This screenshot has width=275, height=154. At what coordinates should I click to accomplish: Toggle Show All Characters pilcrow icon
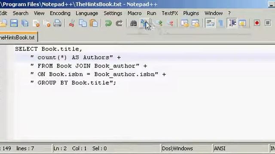click(x=221, y=23)
